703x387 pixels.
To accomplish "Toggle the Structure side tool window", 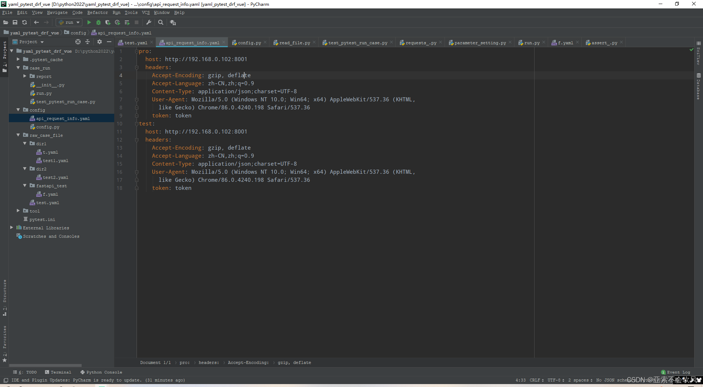I will coord(5,298).
